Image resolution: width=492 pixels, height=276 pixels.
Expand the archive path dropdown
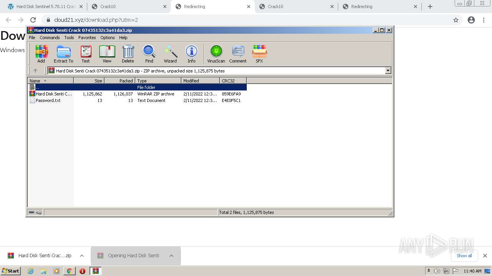coord(388,71)
